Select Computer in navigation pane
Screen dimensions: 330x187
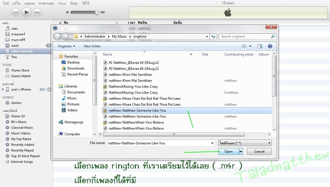70,134
